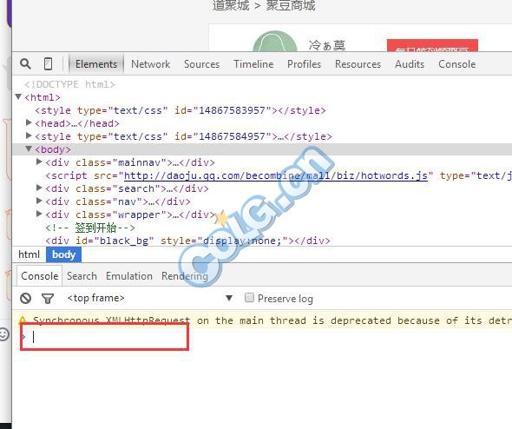Select the 签到开始 comment line
This screenshot has width=512, height=429.
(90, 228)
